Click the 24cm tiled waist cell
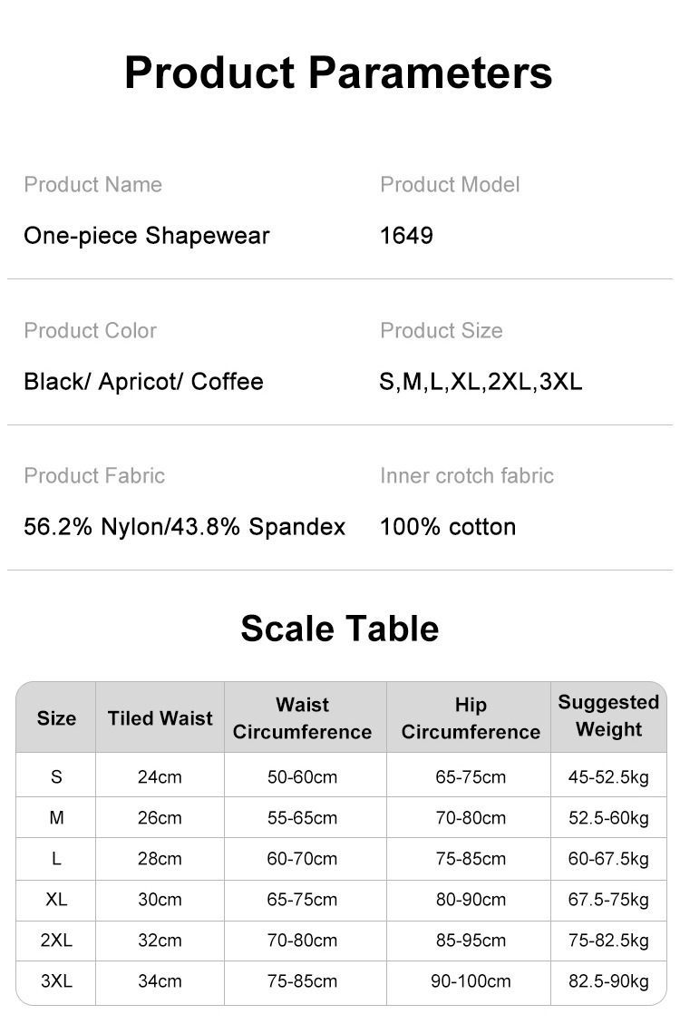680x1024 pixels. (x=160, y=777)
